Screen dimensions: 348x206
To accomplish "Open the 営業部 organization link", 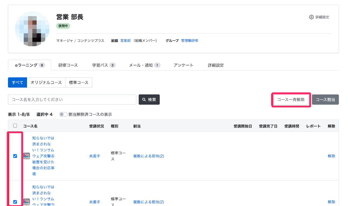I will pos(125,41).
